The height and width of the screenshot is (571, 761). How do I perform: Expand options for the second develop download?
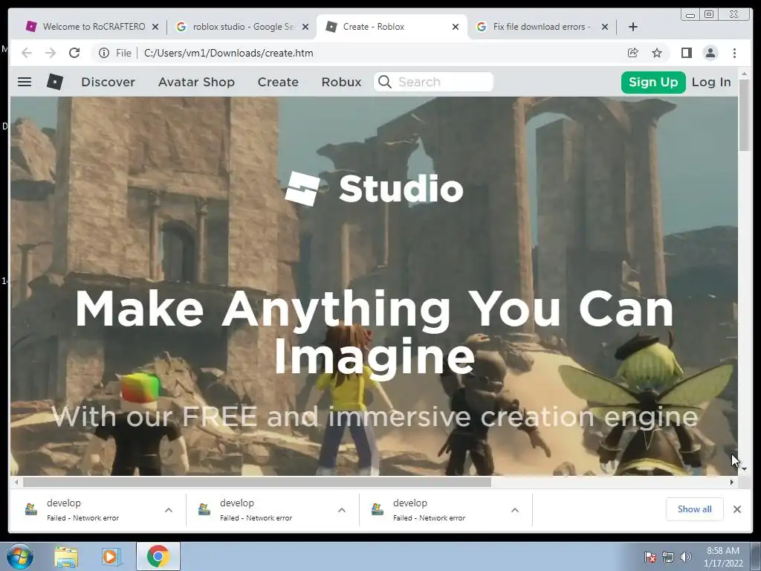(342, 510)
